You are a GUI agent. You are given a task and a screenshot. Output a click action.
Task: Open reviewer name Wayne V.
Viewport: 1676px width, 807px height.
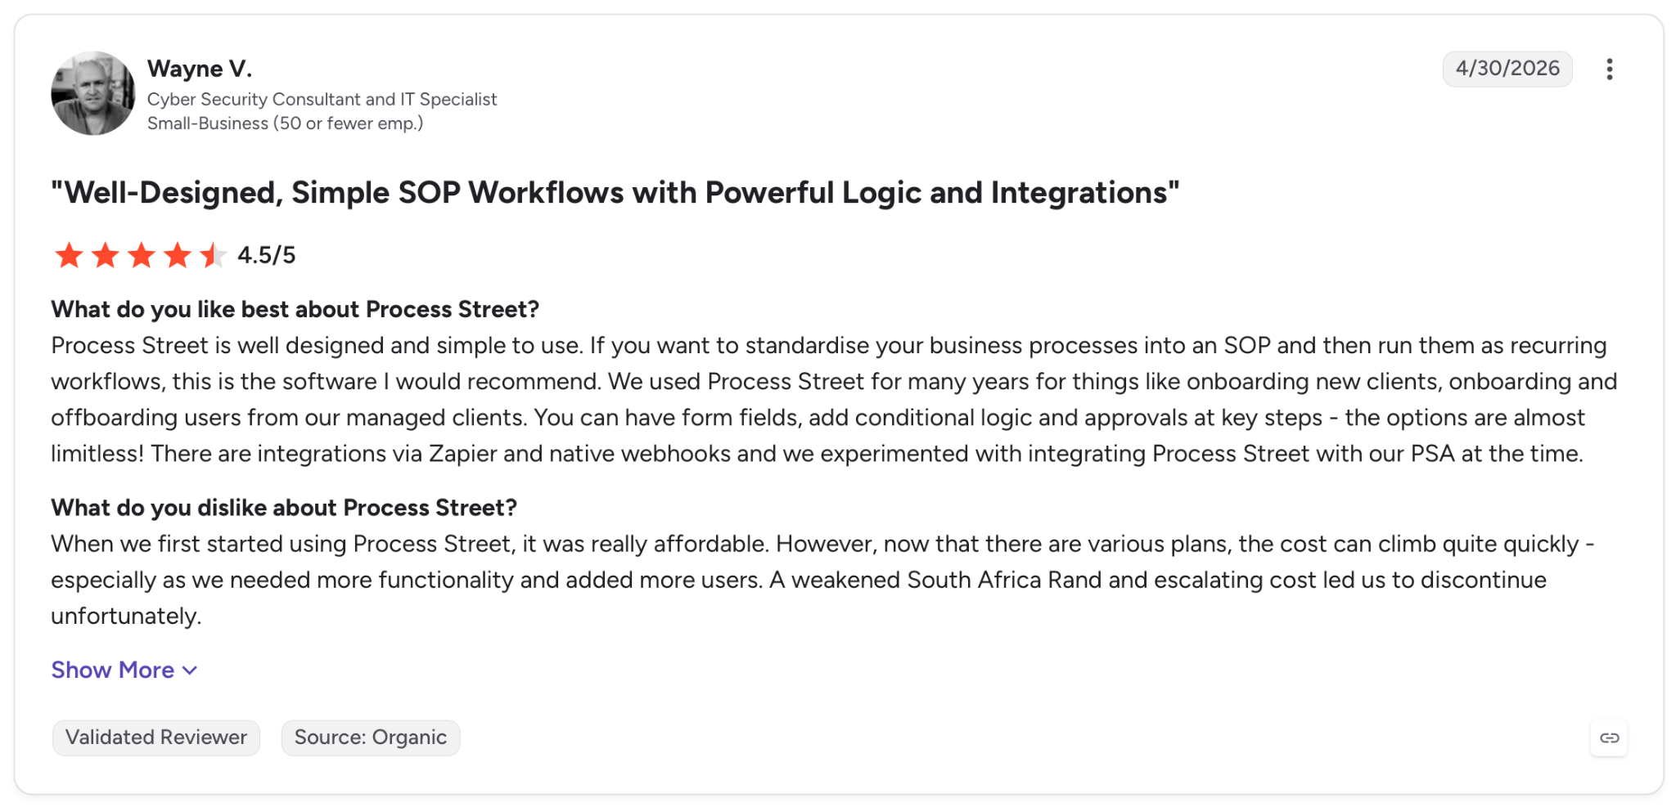(x=200, y=68)
